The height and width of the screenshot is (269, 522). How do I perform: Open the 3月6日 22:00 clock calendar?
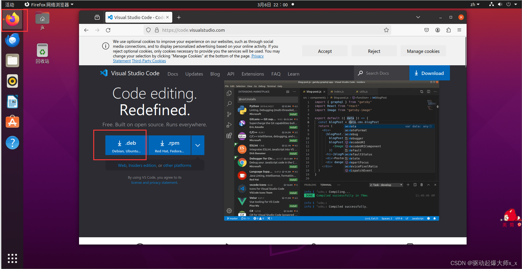[x=273, y=5]
